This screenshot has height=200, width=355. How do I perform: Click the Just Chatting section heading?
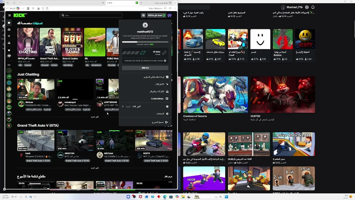tap(28, 74)
